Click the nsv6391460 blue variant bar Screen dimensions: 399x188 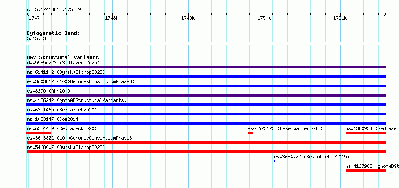206,114
